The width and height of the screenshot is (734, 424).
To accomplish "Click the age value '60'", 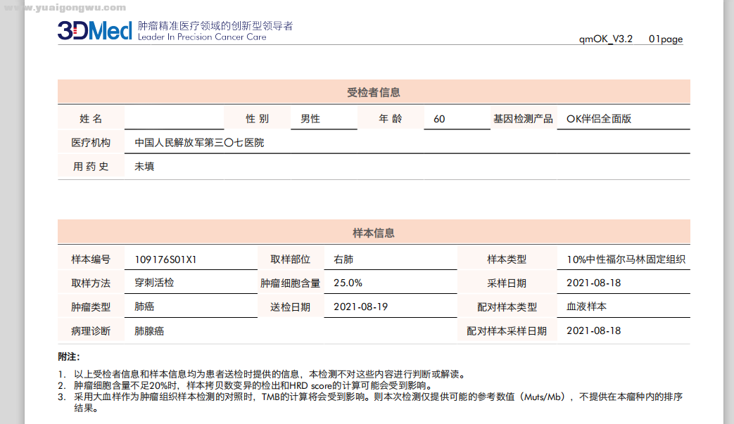I will point(439,119).
